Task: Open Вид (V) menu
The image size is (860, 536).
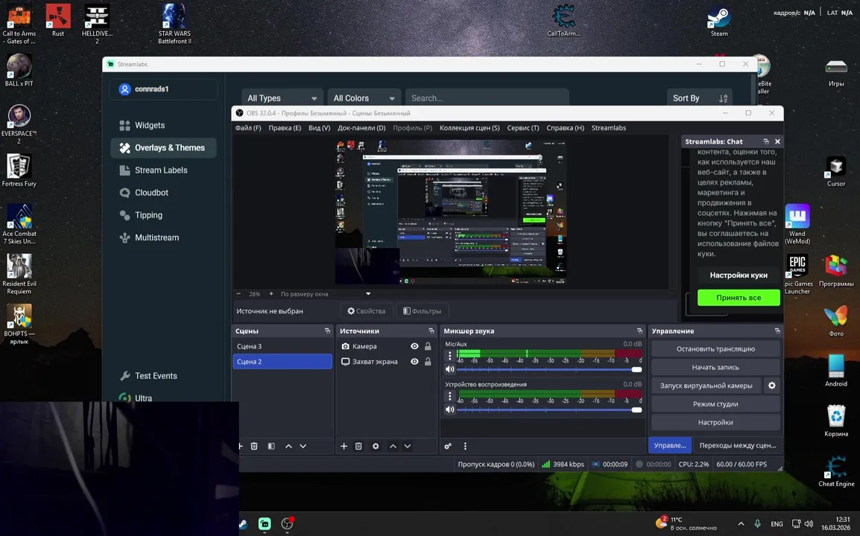Action: 319,128
